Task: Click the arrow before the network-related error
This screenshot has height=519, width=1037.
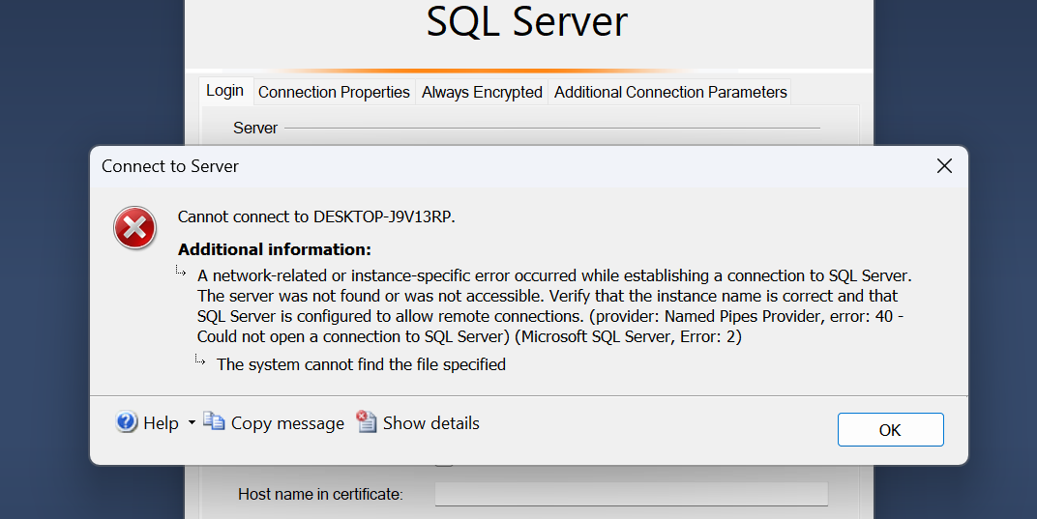Action: tap(181, 271)
